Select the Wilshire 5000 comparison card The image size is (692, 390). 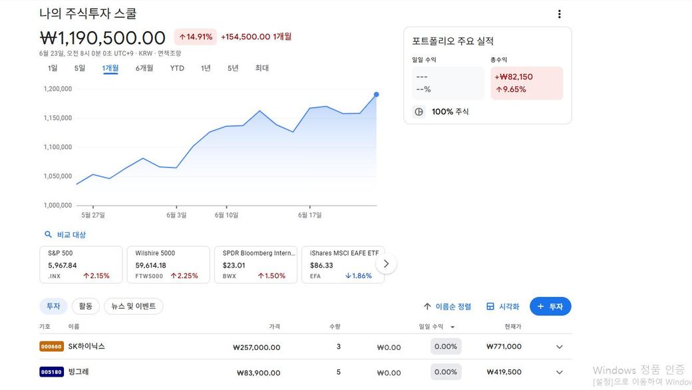pos(168,264)
